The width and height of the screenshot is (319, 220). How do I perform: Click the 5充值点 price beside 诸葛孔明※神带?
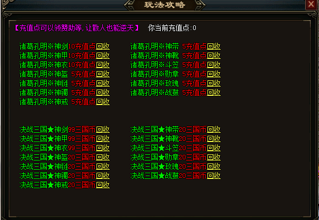click(x=195, y=47)
